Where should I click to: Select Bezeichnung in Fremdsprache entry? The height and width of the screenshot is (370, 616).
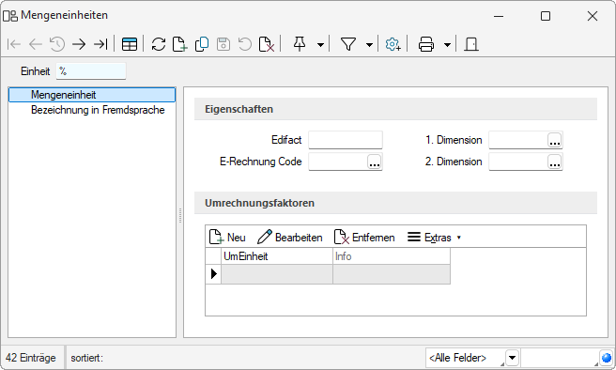(98, 110)
